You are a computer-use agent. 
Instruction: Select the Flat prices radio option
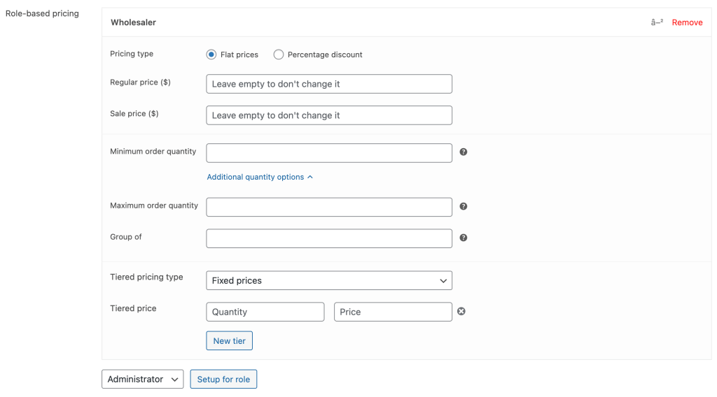click(211, 55)
